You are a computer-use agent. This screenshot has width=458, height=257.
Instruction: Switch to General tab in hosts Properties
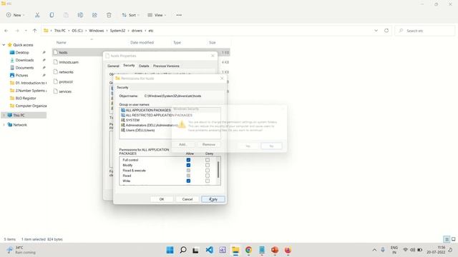[x=113, y=66]
